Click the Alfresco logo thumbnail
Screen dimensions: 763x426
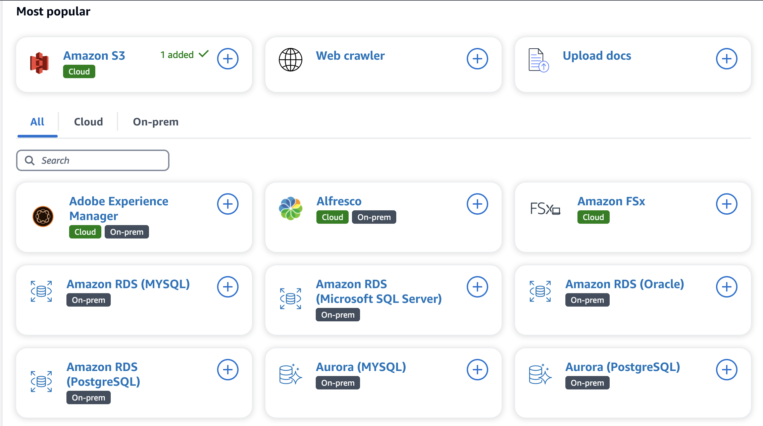tap(291, 208)
